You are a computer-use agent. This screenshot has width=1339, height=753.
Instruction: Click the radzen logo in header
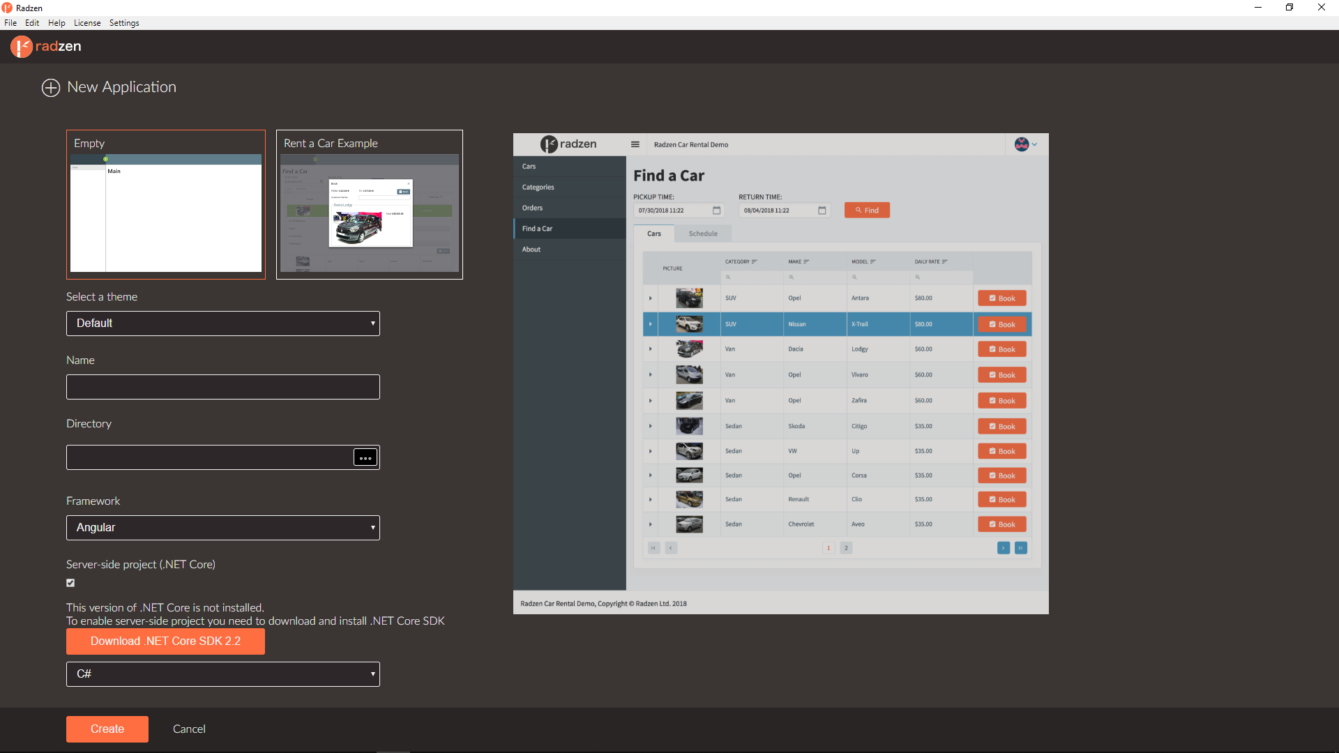tap(46, 47)
